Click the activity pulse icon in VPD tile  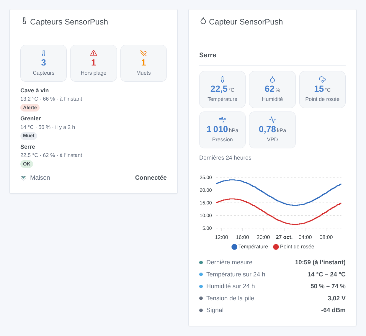tap(272, 120)
